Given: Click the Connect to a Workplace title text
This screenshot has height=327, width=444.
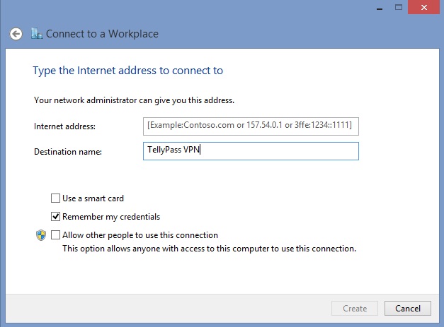Looking at the screenshot, I should click(102, 34).
